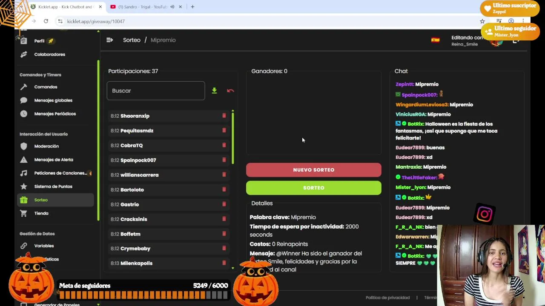Switch to the Kicklet.app browser tab
Screen dimensions: 545x306
pyautogui.click(x=64, y=7)
